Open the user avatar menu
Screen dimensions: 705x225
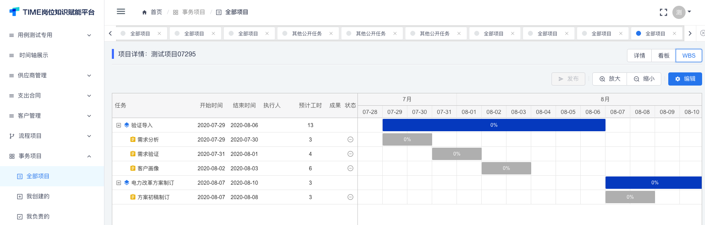click(x=679, y=12)
